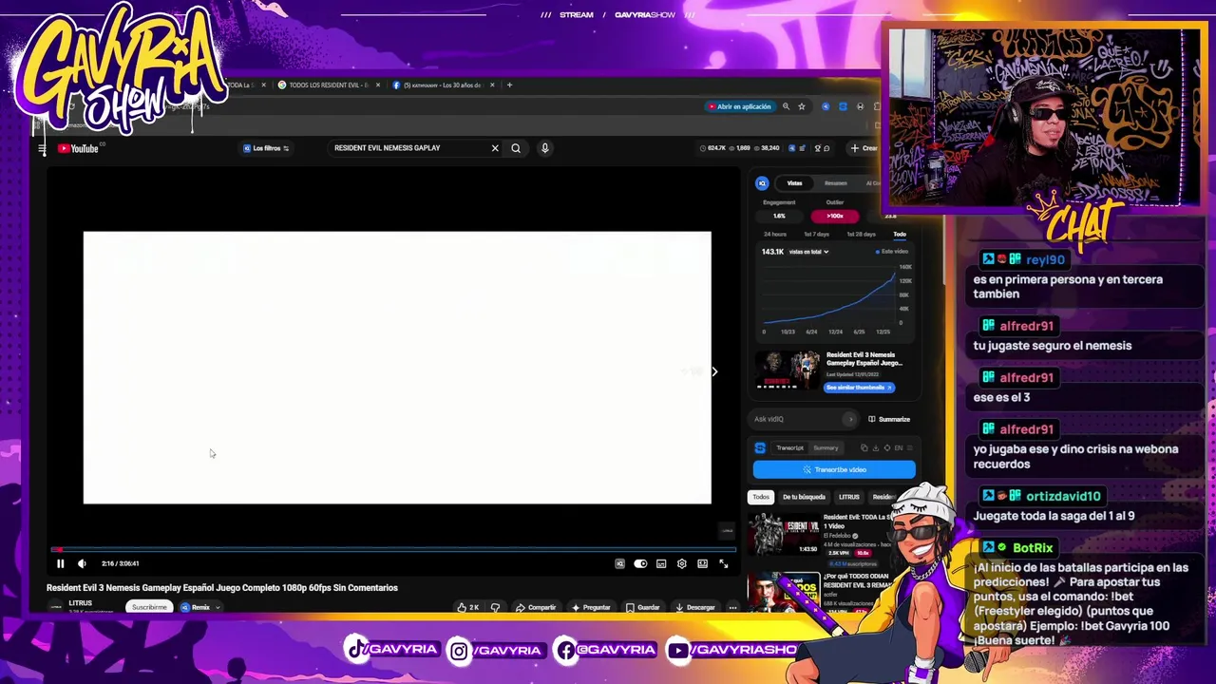Switch to the Los 30 años Facebook tab

(x=442, y=85)
